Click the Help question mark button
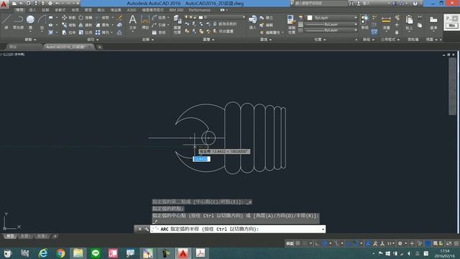This screenshot has height=259, width=460. tap(415, 3)
